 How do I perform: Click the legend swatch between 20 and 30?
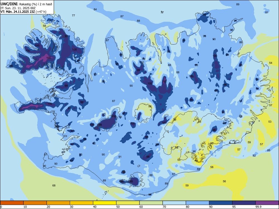(58, 203)
